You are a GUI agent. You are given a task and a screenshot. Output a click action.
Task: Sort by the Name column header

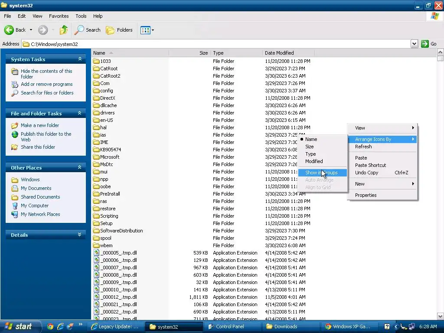pos(130,52)
